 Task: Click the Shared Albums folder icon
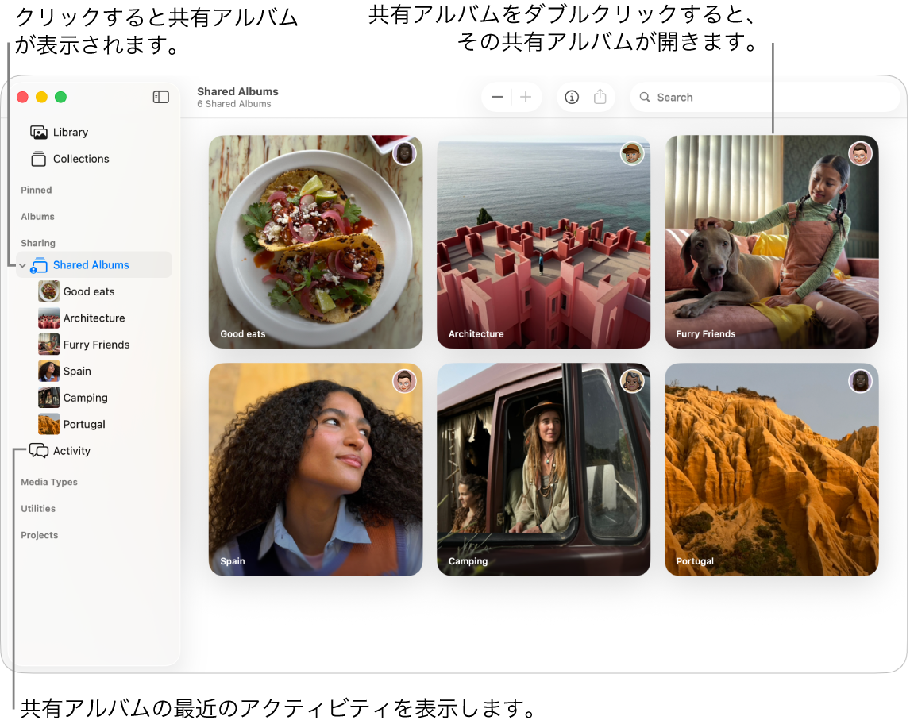point(39,265)
